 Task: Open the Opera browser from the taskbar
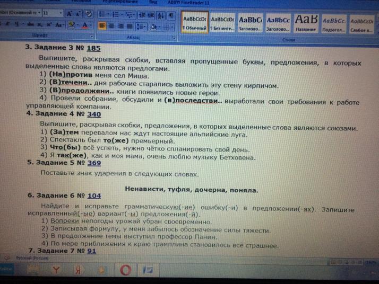point(126,270)
